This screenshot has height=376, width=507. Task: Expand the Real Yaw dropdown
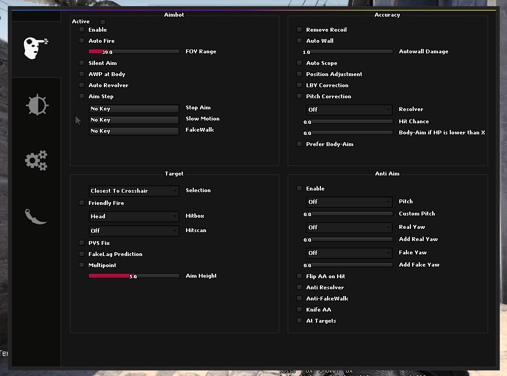[x=349, y=227]
